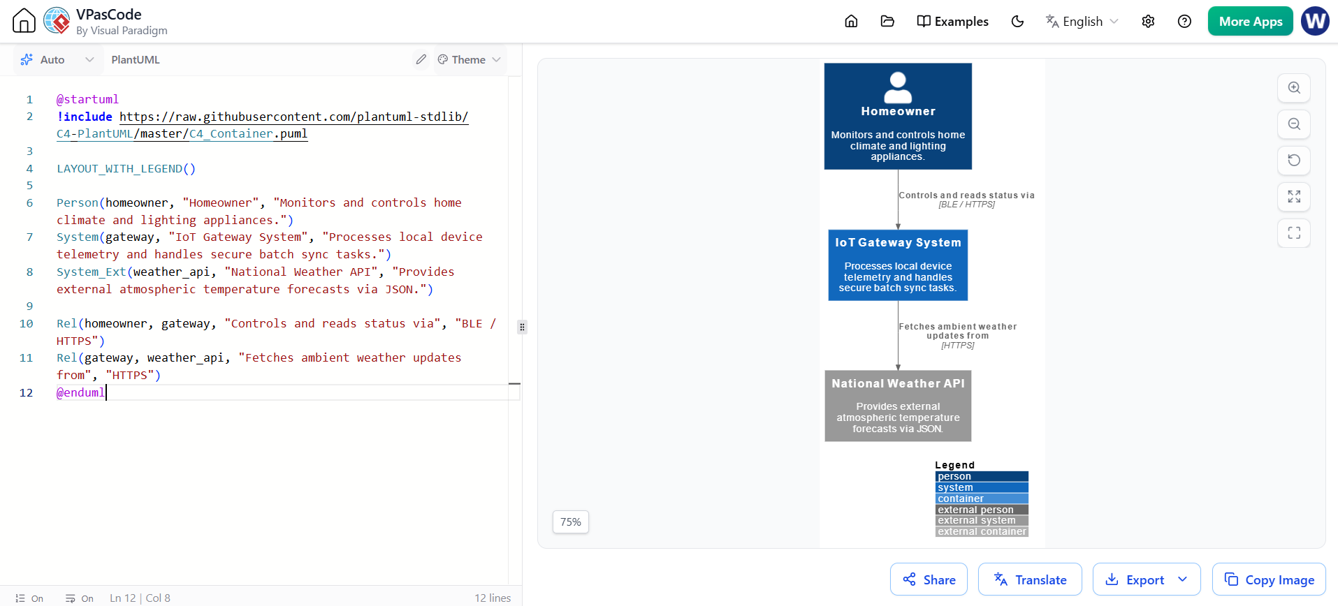Image resolution: width=1338 pixels, height=606 pixels.
Task: Click the 'Fetches ambient weather updates from' label
Action: 957,331
